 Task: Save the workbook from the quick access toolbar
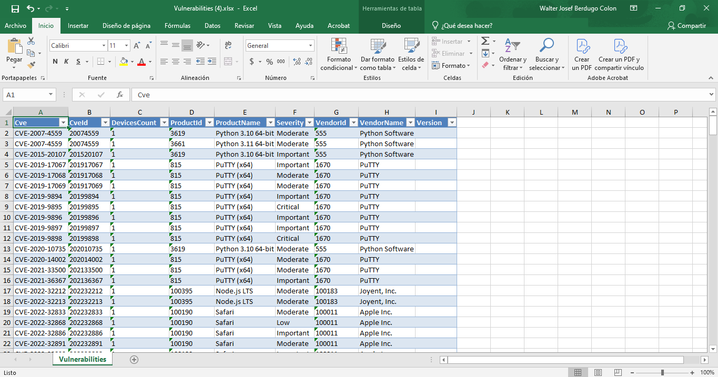click(15, 8)
